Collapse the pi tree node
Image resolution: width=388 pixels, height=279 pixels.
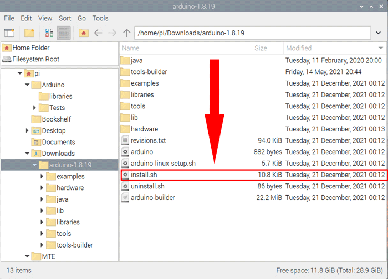tap(20, 73)
